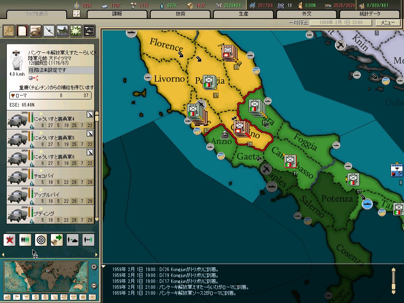
Task: Click the brigade icon on にゃうぃすと義勇軍5 row
Action: click(90, 133)
